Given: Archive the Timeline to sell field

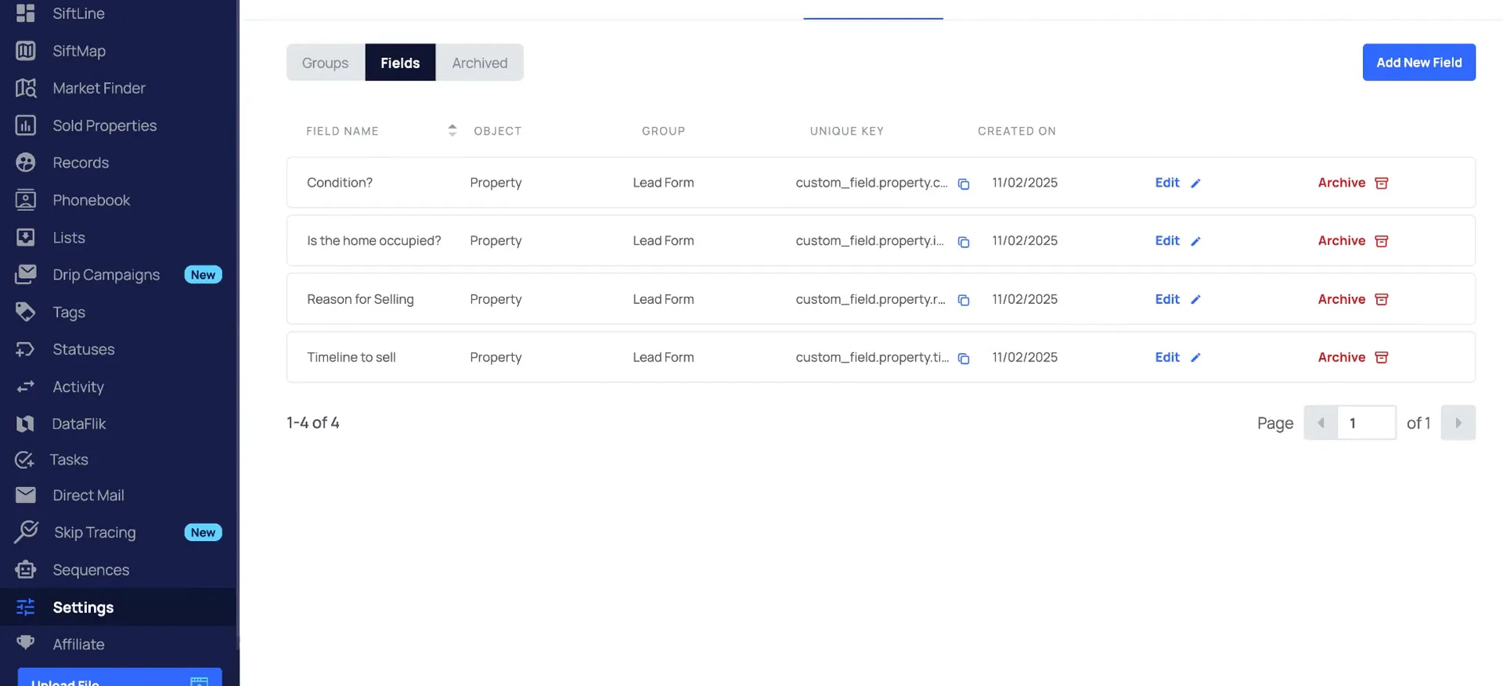Looking at the screenshot, I should pos(1353,357).
